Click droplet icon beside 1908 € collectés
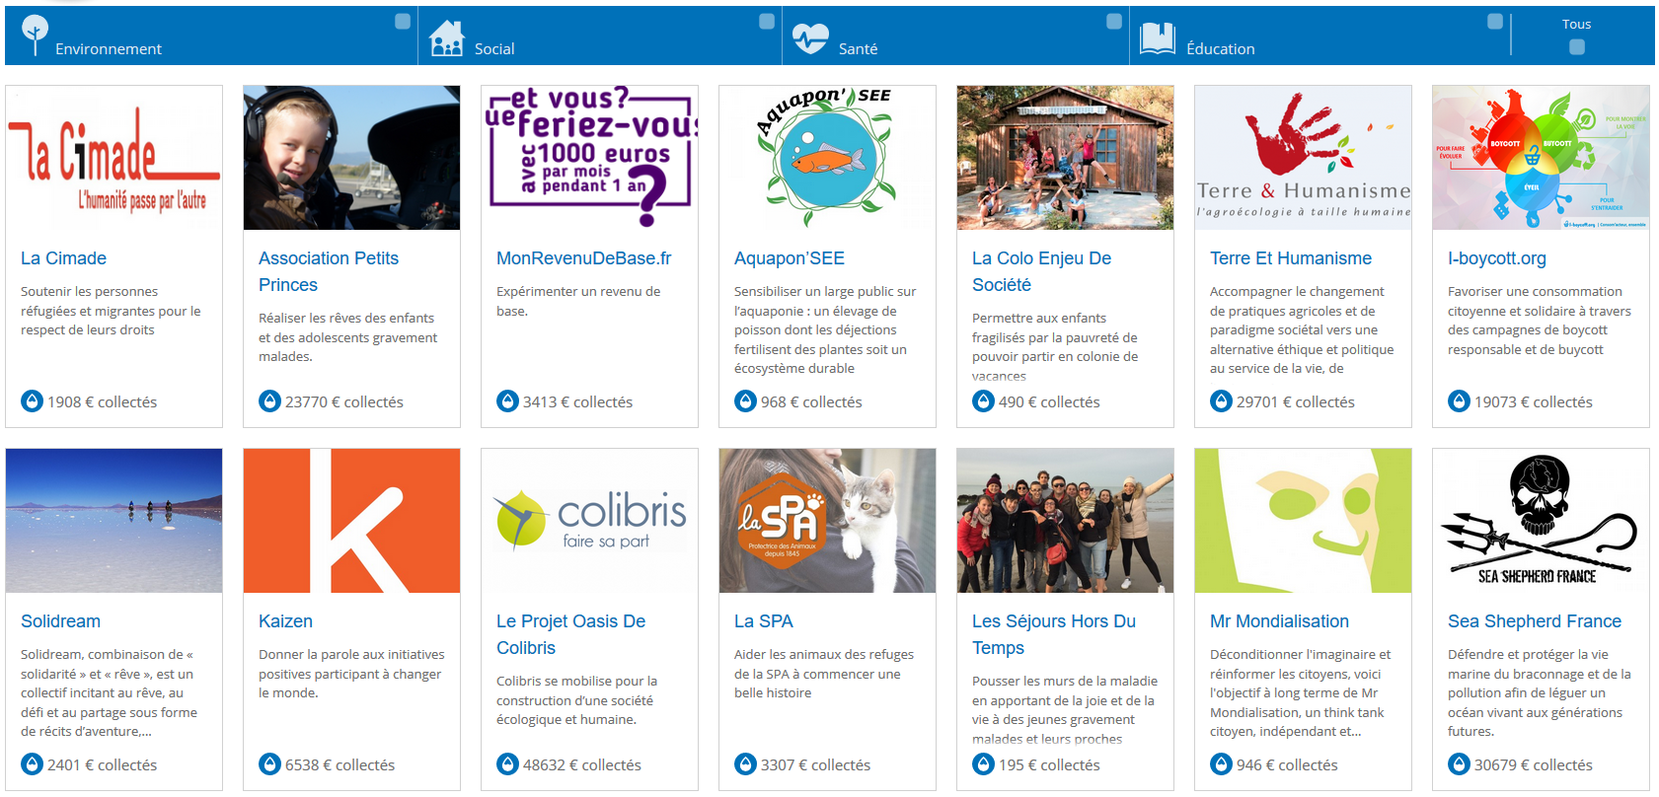This screenshot has height=797, width=1659. [33, 401]
